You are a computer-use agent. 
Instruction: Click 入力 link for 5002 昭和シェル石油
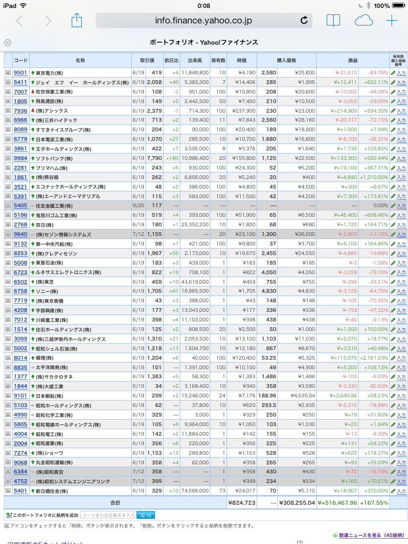[402, 348]
